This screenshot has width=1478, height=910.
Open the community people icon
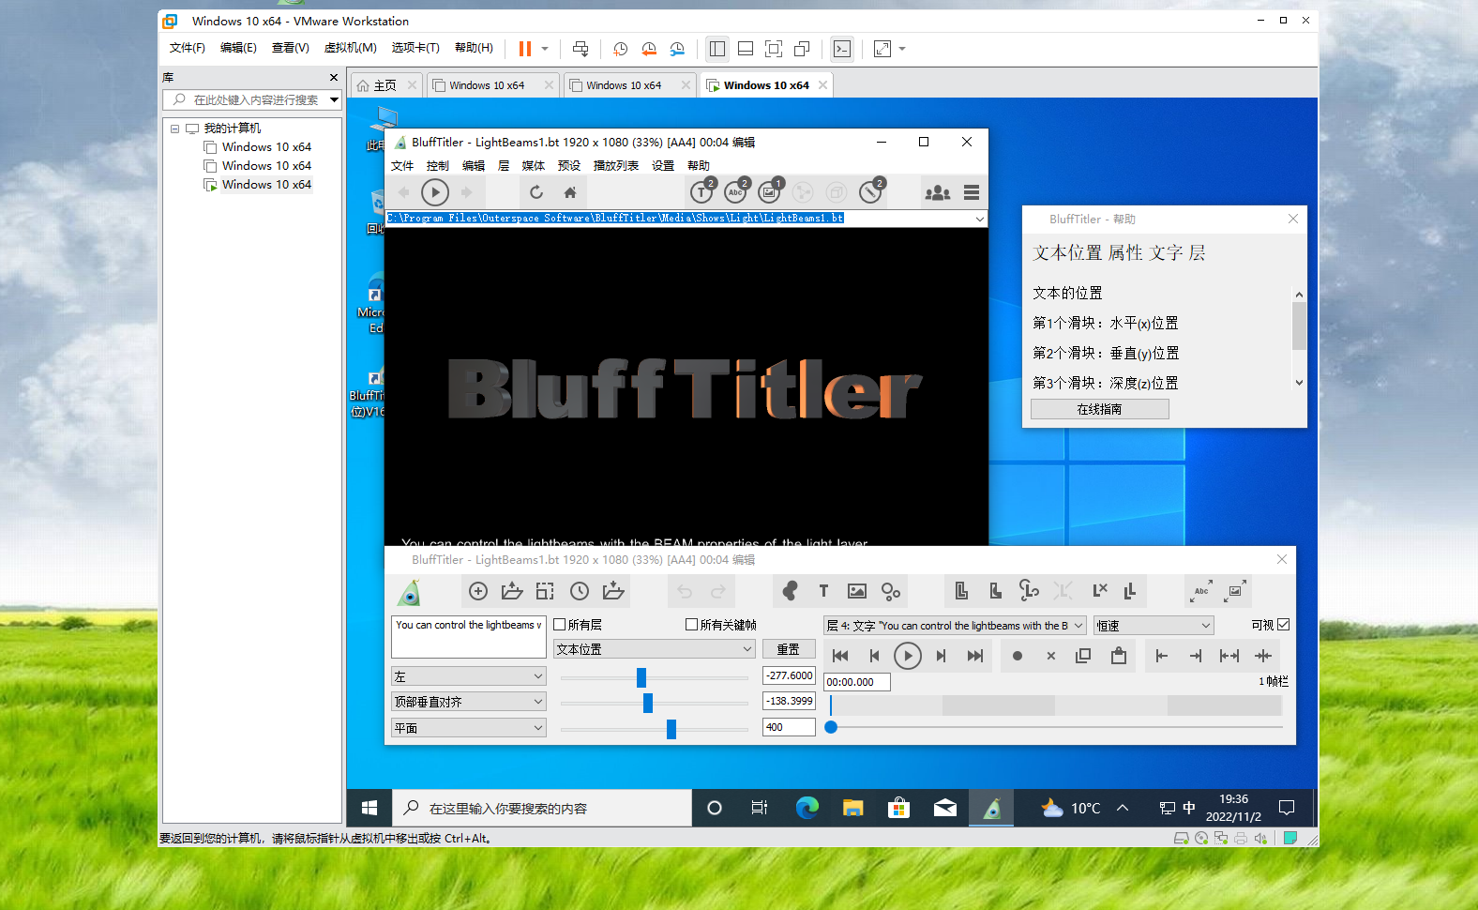pyautogui.click(x=937, y=192)
